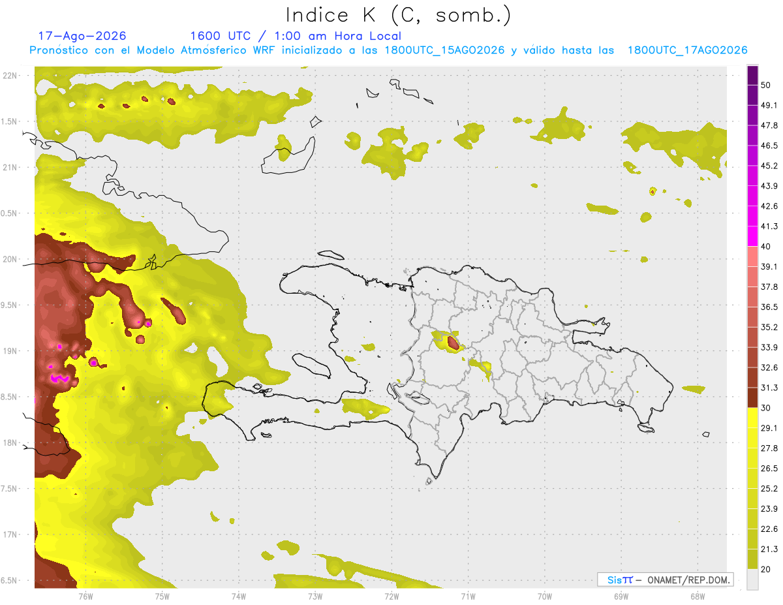Image resolution: width=783 pixels, height=605 pixels.
Task: Select the date label "17-Ago-2026"
Action: [x=82, y=36]
